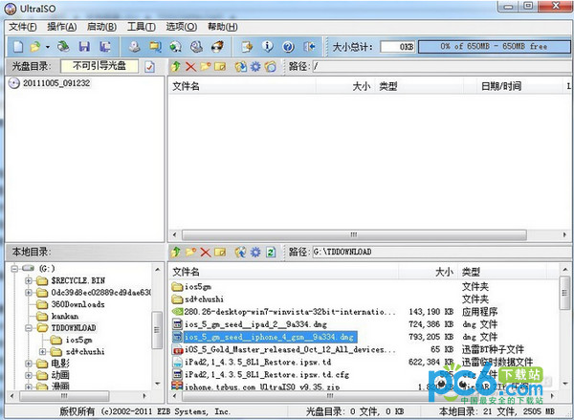
Task: Click the Save floppy disk icon
Action: [84, 47]
